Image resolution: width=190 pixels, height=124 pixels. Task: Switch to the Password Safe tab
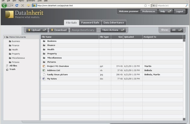coord(90,23)
